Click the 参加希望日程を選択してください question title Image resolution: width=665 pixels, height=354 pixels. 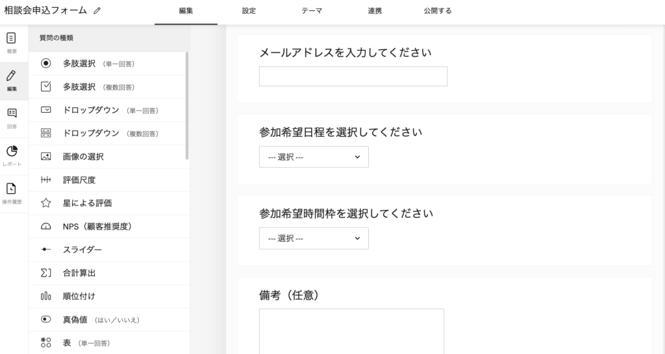point(340,132)
